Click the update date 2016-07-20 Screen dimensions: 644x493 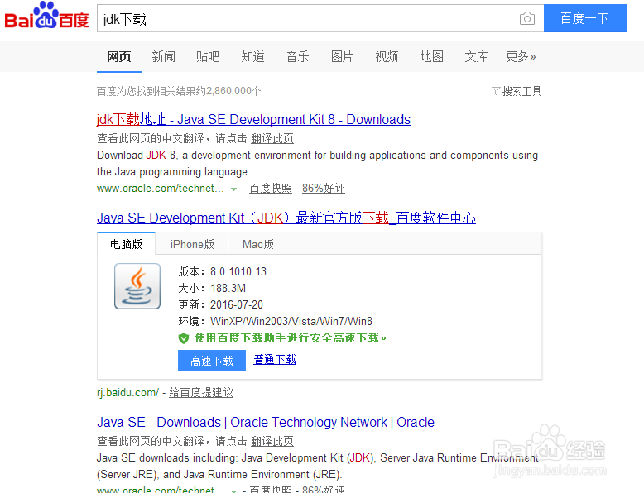(x=237, y=304)
